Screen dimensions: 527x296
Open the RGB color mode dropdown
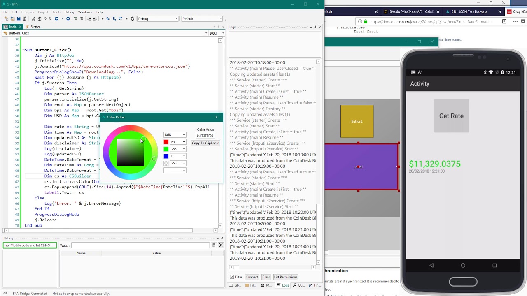coord(175,135)
